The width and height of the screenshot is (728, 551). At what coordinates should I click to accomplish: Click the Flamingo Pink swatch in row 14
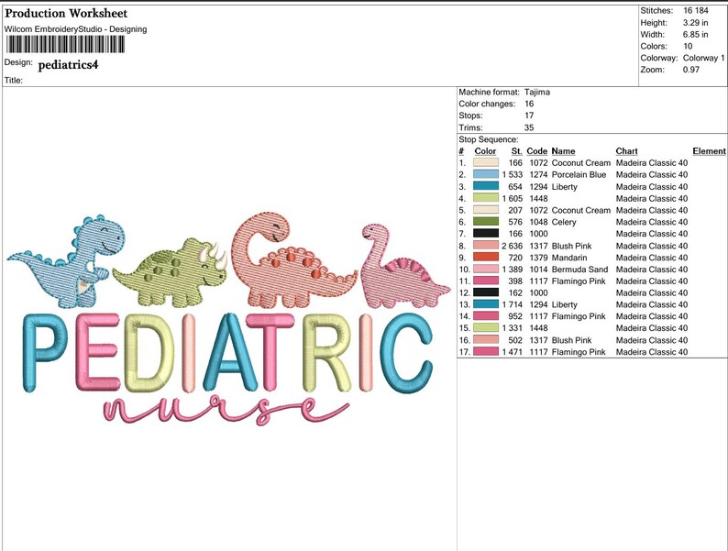click(486, 316)
